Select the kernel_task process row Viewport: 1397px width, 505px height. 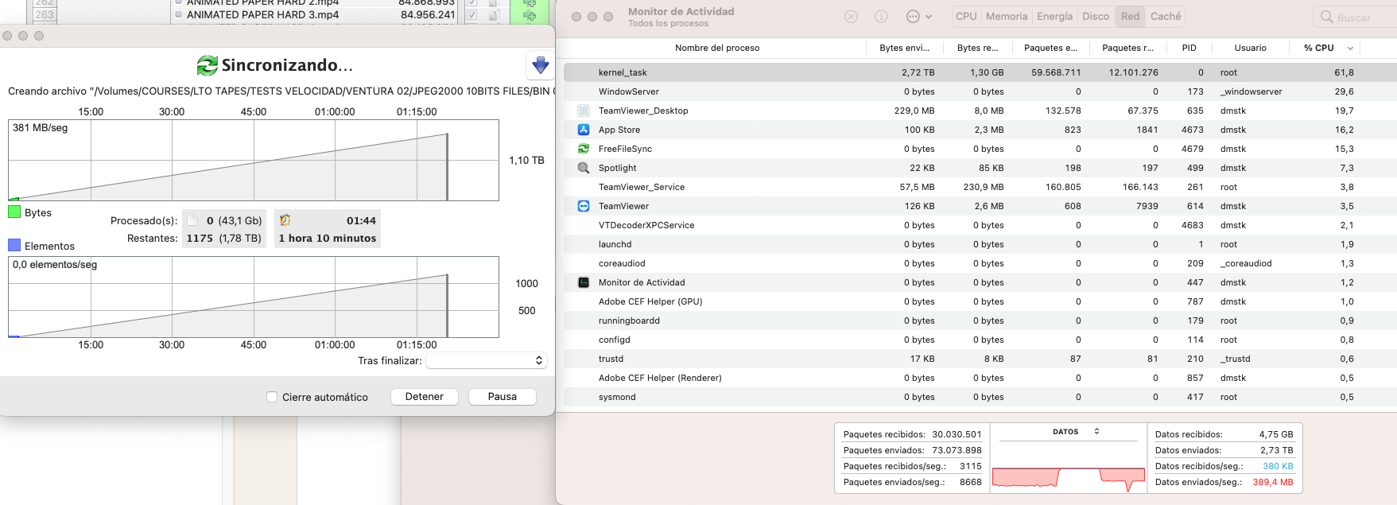pyautogui.click(x=980, y=72)
